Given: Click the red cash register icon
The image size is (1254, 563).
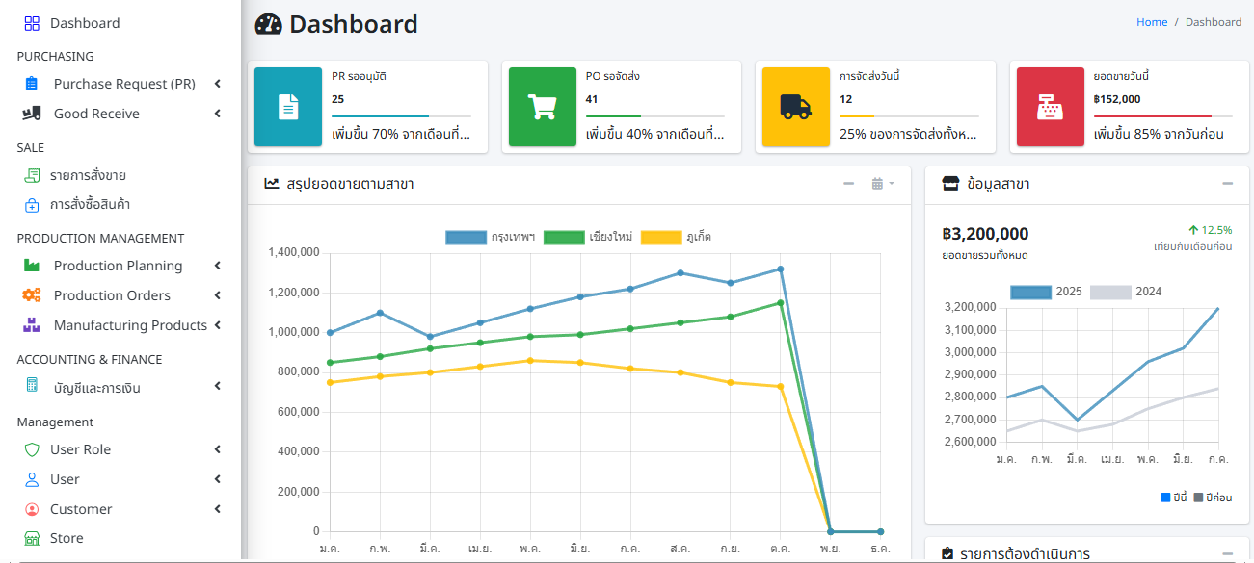Looking at the screenshot, I should [1051, 107].
